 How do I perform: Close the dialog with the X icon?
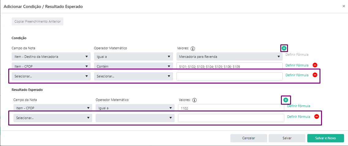344,6
